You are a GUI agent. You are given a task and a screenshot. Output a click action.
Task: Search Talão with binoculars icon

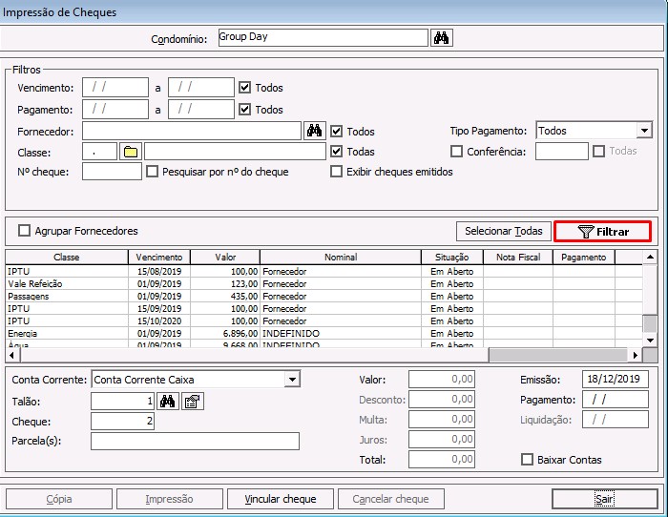click(167, 402)
